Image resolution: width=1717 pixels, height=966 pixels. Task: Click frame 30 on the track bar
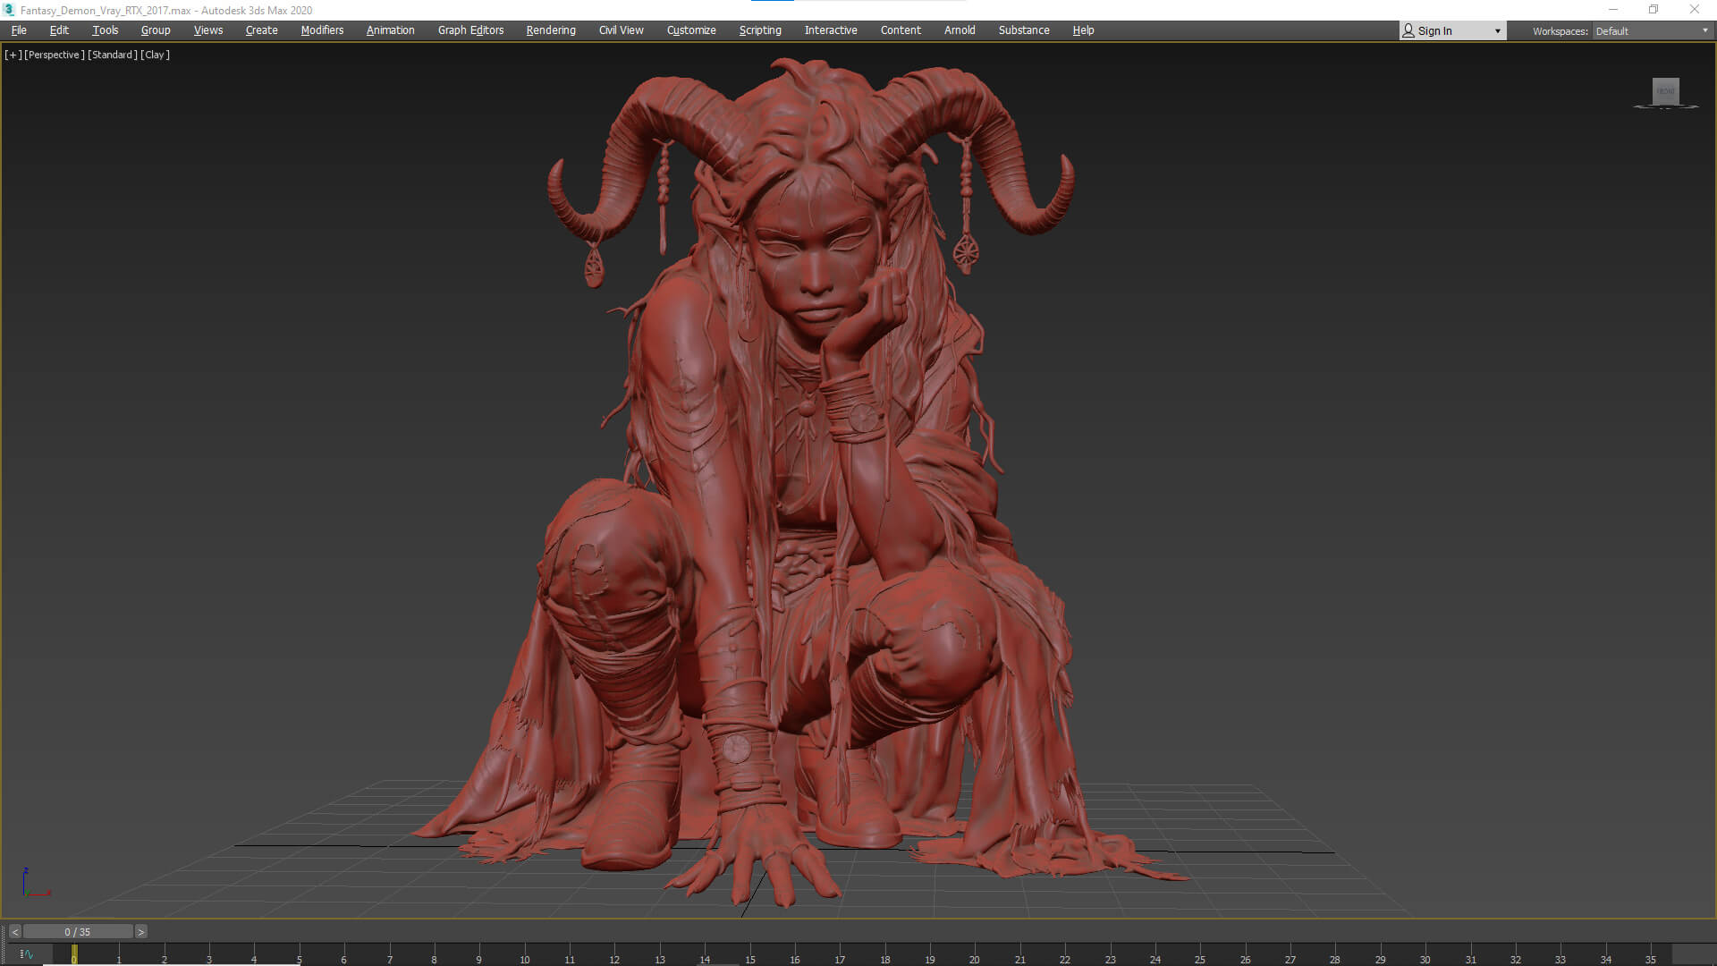point(1425,954)
